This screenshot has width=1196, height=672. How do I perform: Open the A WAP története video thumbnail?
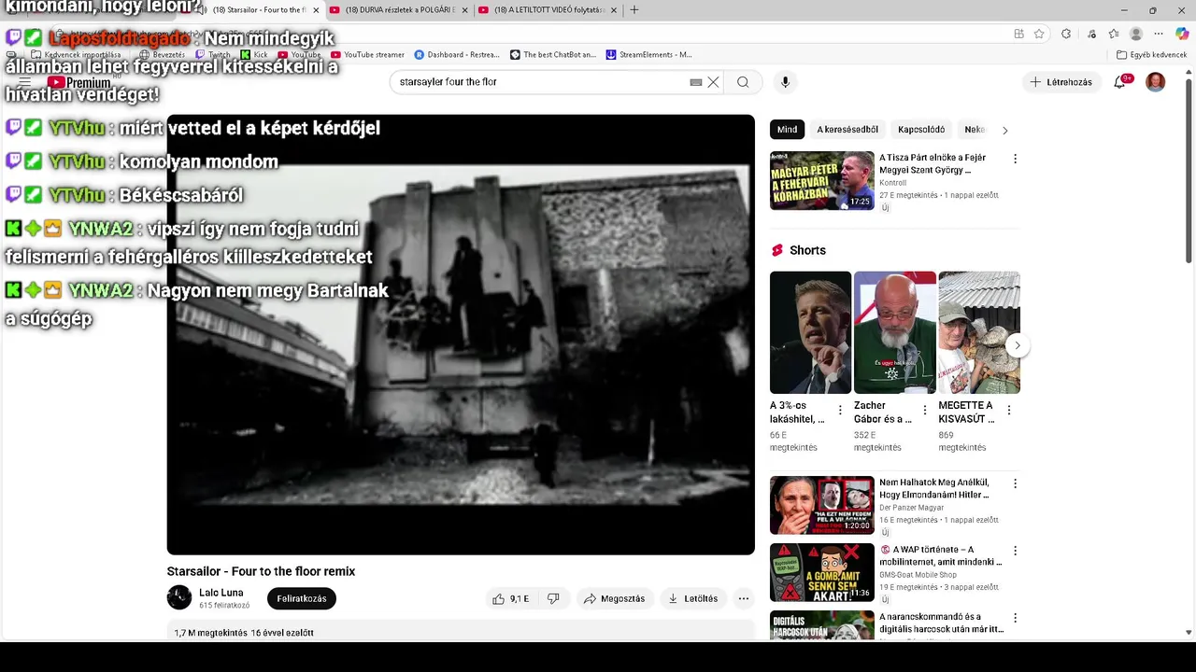coord(822,572)
